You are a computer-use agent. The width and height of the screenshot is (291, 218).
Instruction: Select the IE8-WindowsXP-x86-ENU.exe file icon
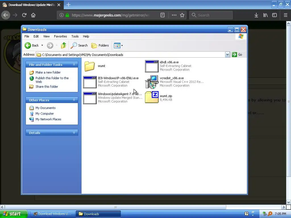90,82
